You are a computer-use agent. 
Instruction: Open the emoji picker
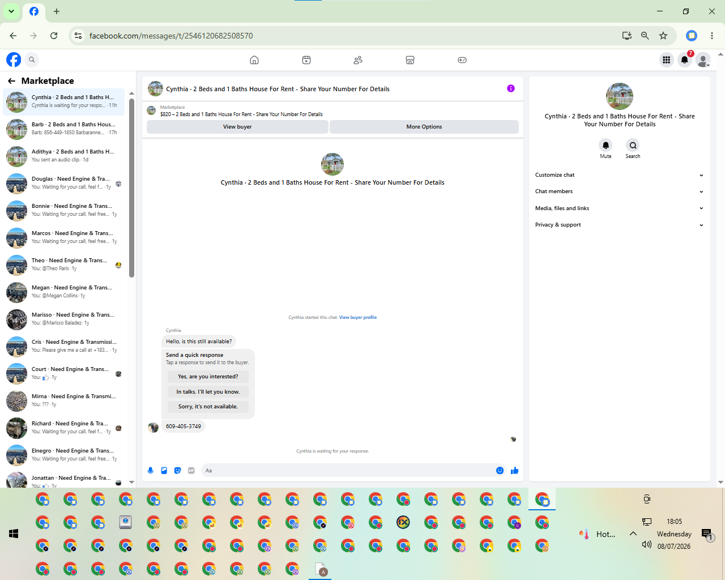coord(500,471)
